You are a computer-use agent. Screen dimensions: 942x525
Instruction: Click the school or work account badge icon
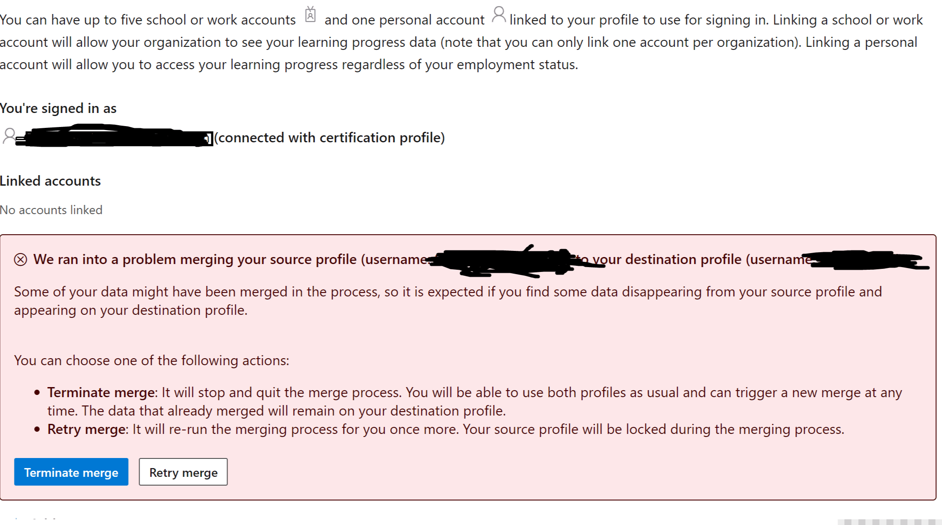tap(310, 15)
